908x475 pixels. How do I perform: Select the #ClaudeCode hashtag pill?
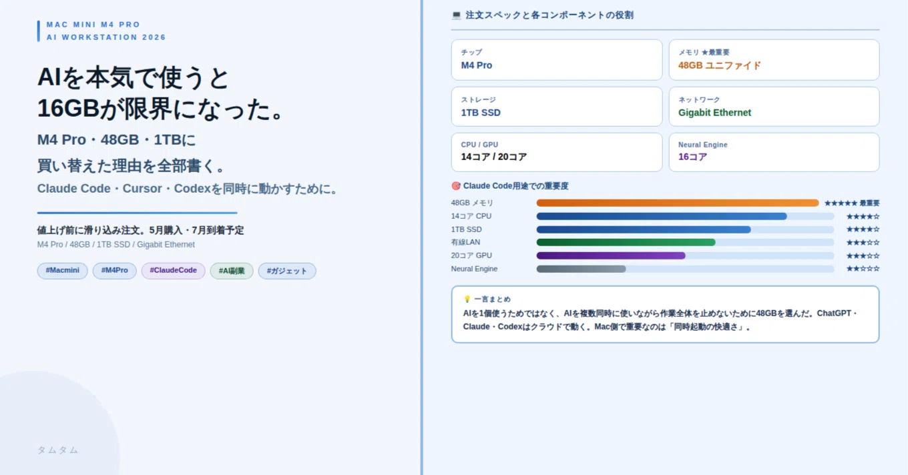coord(173,271)
